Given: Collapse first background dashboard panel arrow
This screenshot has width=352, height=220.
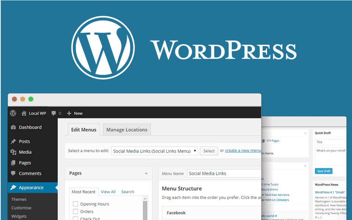Looking at the screenshot, I should pos(305,133).
